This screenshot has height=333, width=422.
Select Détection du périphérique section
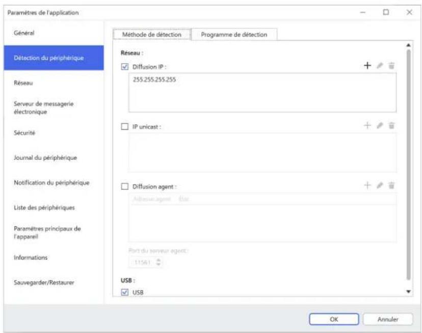tap(54, 58)
